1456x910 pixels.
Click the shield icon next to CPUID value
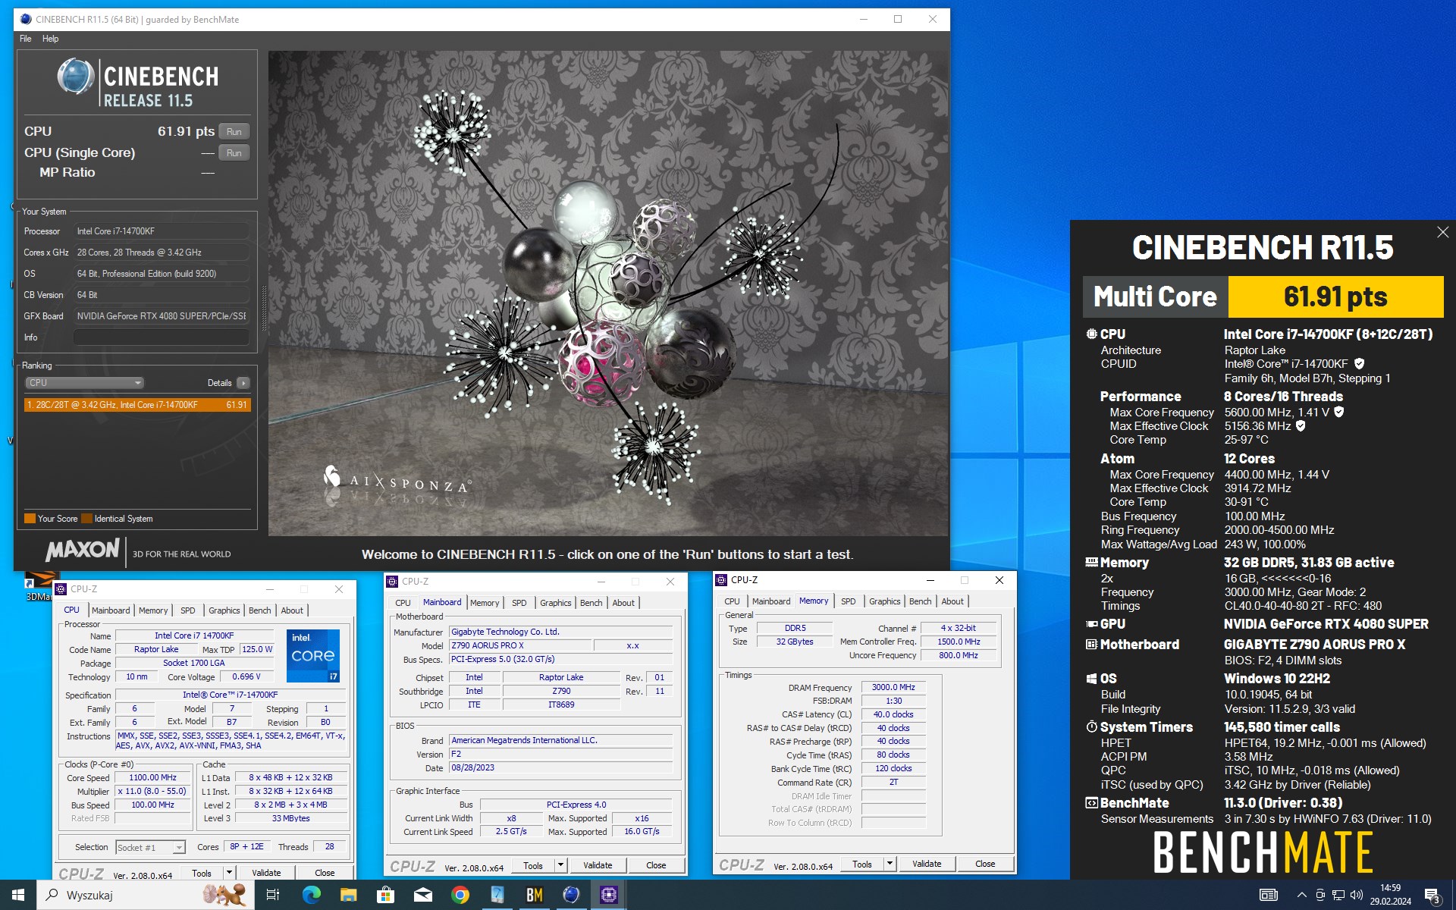[x=1359, y=364]
